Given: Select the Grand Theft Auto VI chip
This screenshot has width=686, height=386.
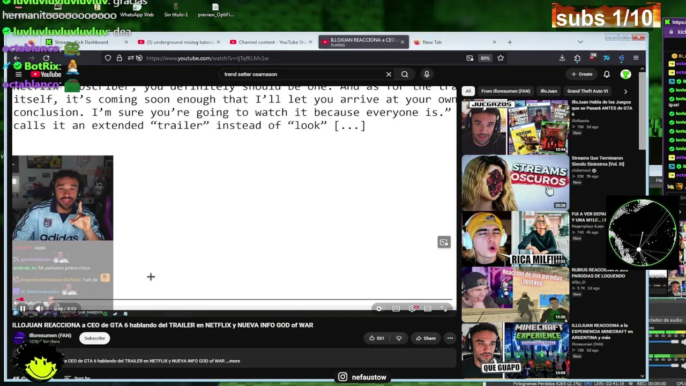Looking at the screenshot, I should (x=587, y=91).
